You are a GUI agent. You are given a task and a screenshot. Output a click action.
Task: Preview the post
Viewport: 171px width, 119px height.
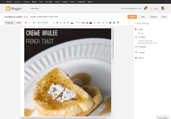coord(154,17)
